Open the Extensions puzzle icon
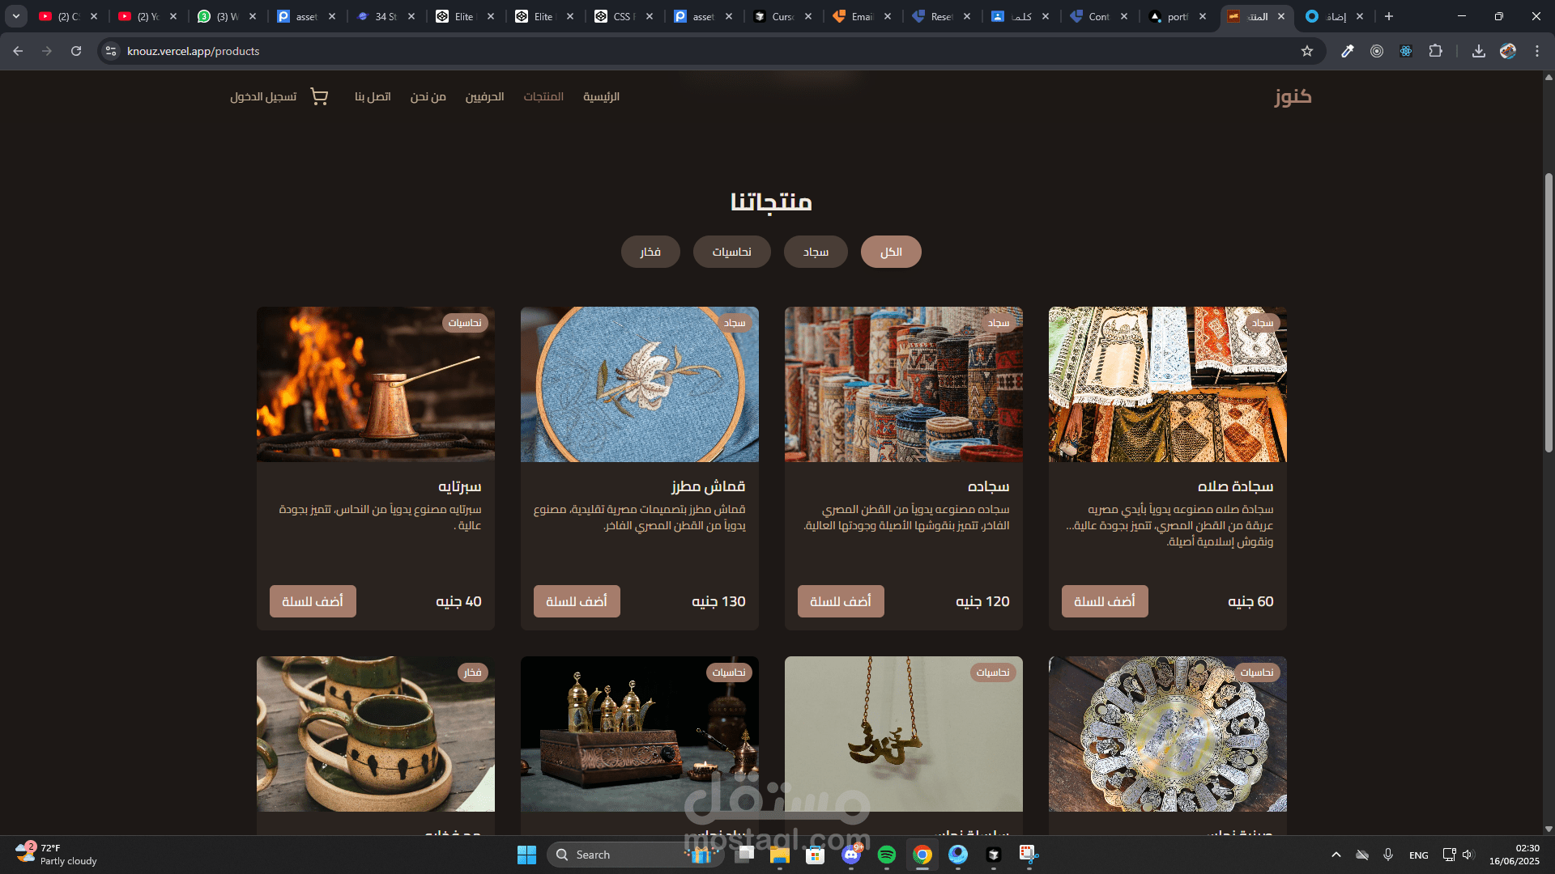The height and width of the screenshot is (874, 1555). pyautogui.click(x=1435, y=51)
